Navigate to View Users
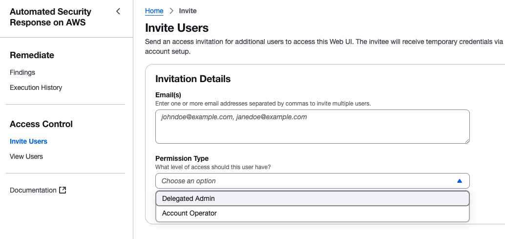The image size is (505, 239). pyautogui.click(x=26, y=156)
